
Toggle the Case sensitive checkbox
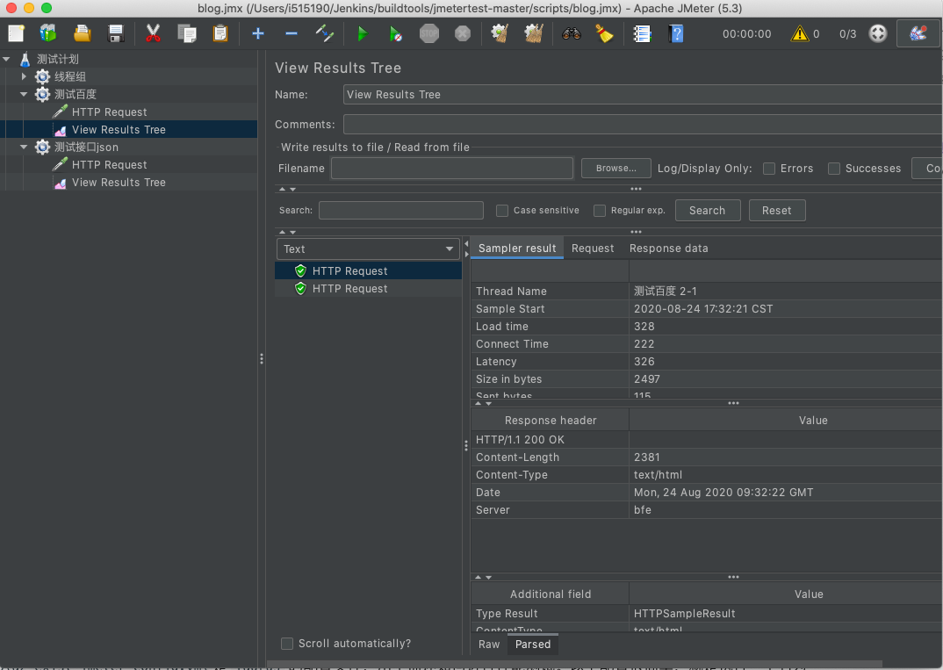coord(502,211)
